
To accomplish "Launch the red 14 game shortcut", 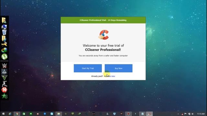I will click(x=4, y=90).
